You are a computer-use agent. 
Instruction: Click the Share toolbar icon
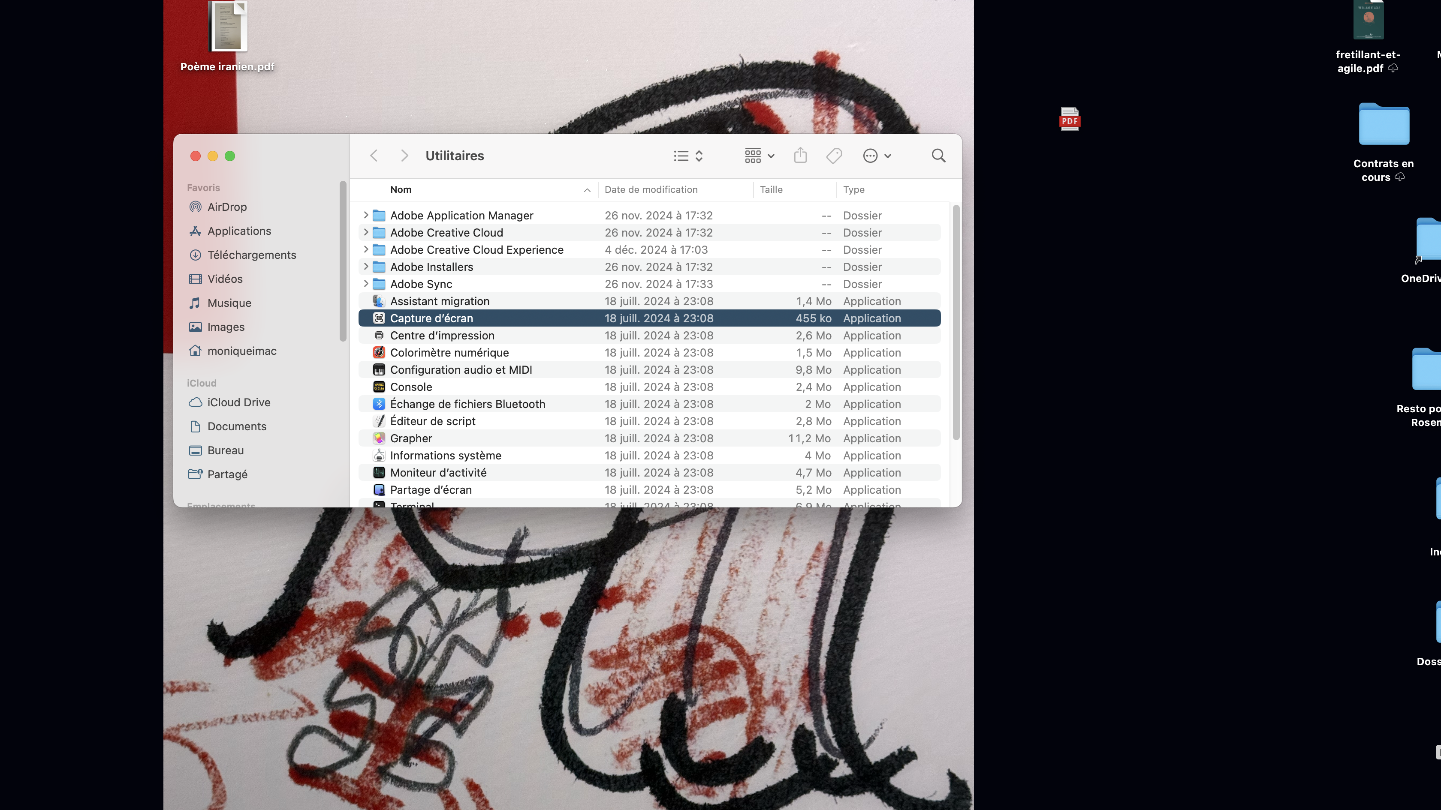(x=800, y=156)
